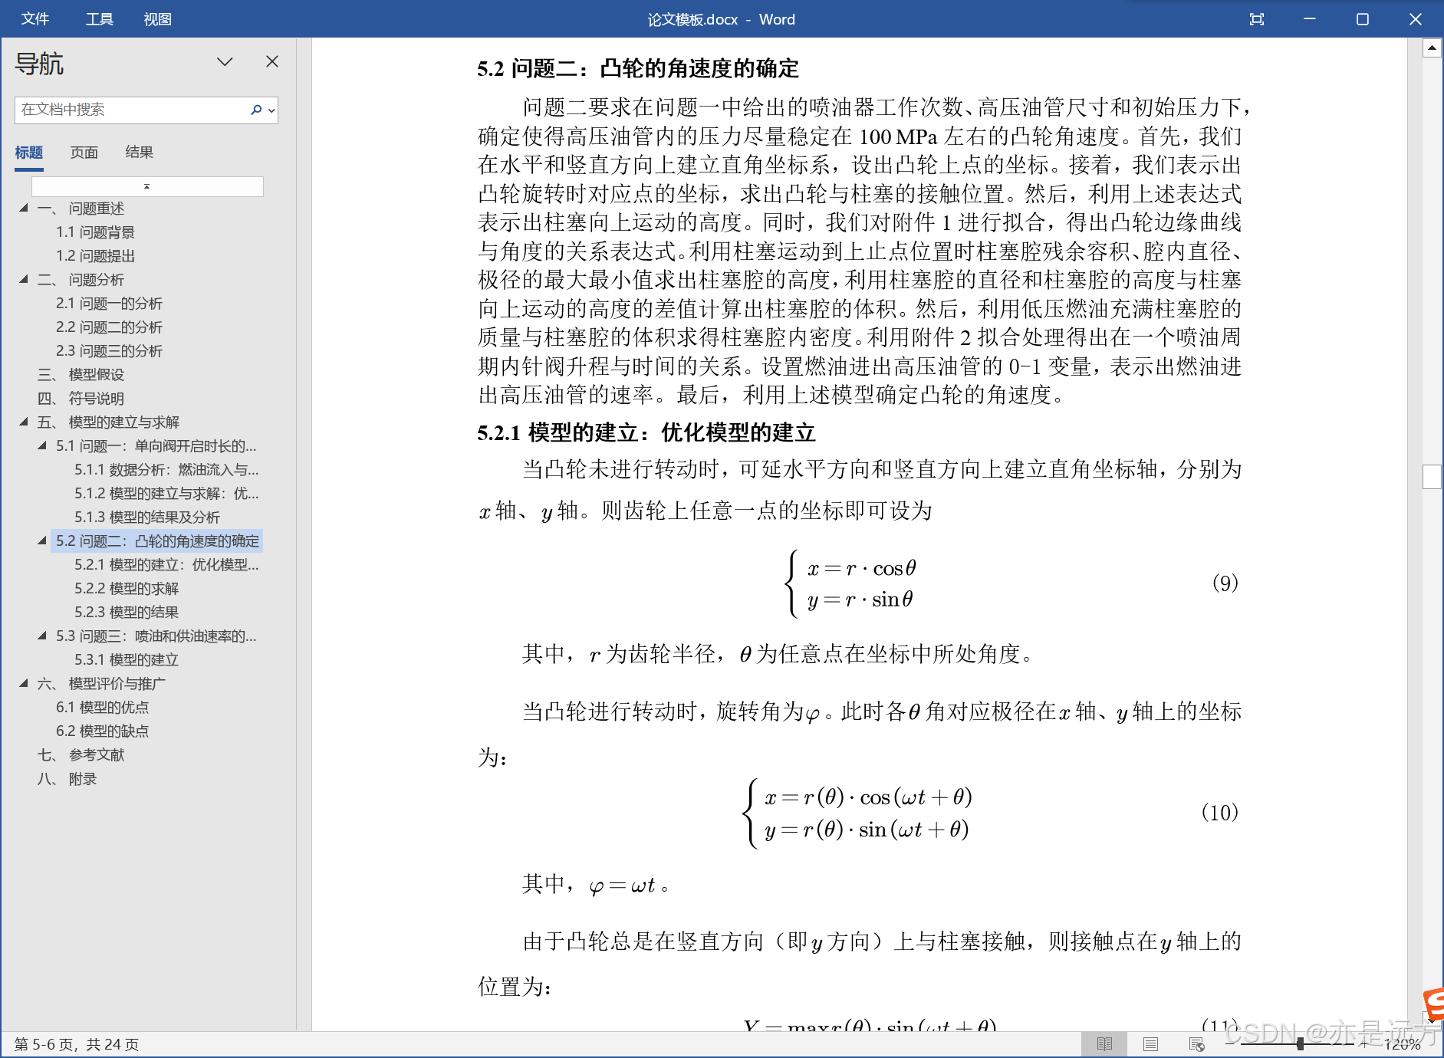Collapse the 一、问题重述 heading
Screen dimensions: 1444x1058
(24, 208)
